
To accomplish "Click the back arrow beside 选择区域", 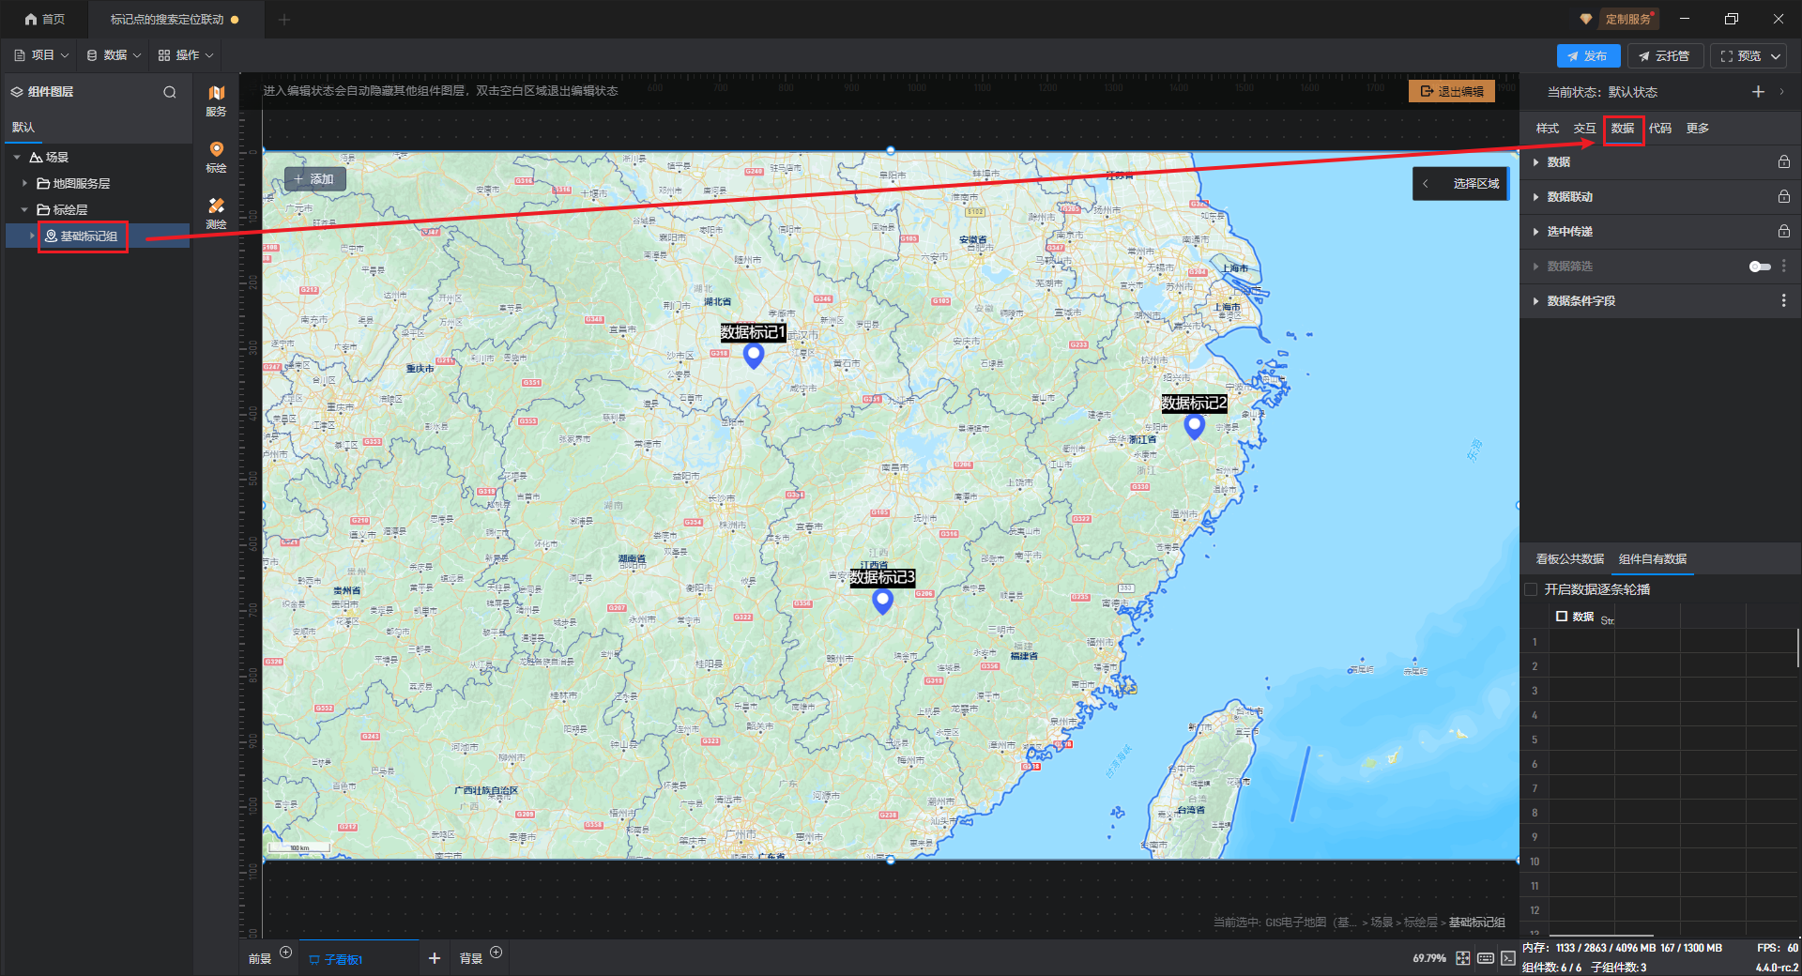I will coord(1426,184).
